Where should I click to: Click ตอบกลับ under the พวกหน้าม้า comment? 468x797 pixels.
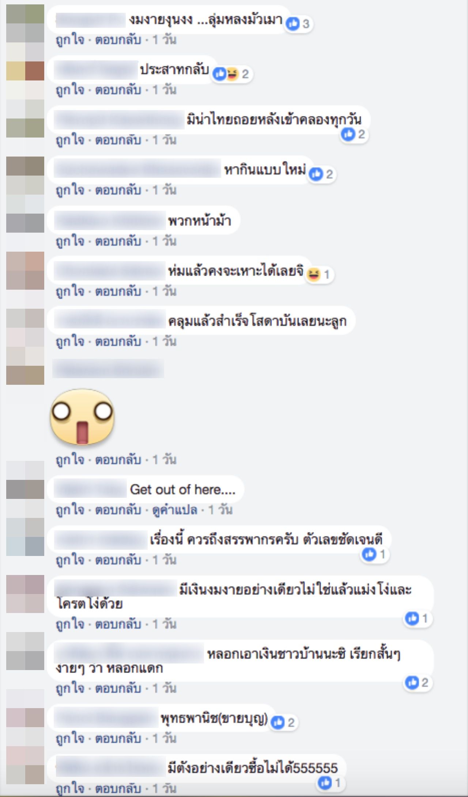click(x=118, y=241)
